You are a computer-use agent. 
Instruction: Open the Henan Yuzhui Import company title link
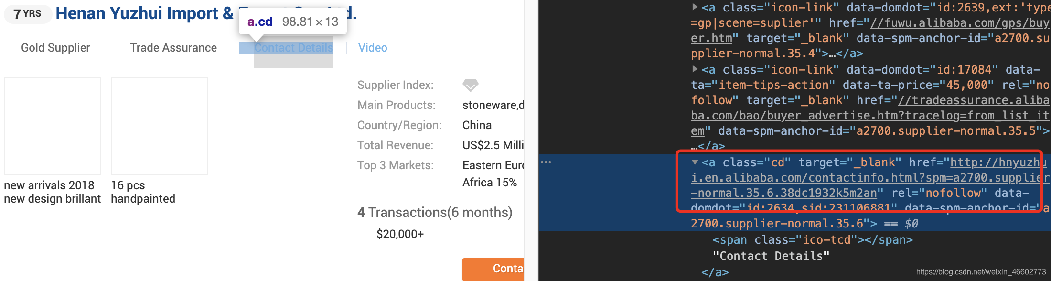[x=144, y=13]
